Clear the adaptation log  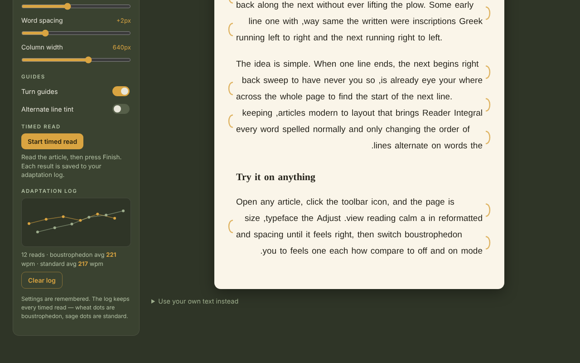point(42,280)
